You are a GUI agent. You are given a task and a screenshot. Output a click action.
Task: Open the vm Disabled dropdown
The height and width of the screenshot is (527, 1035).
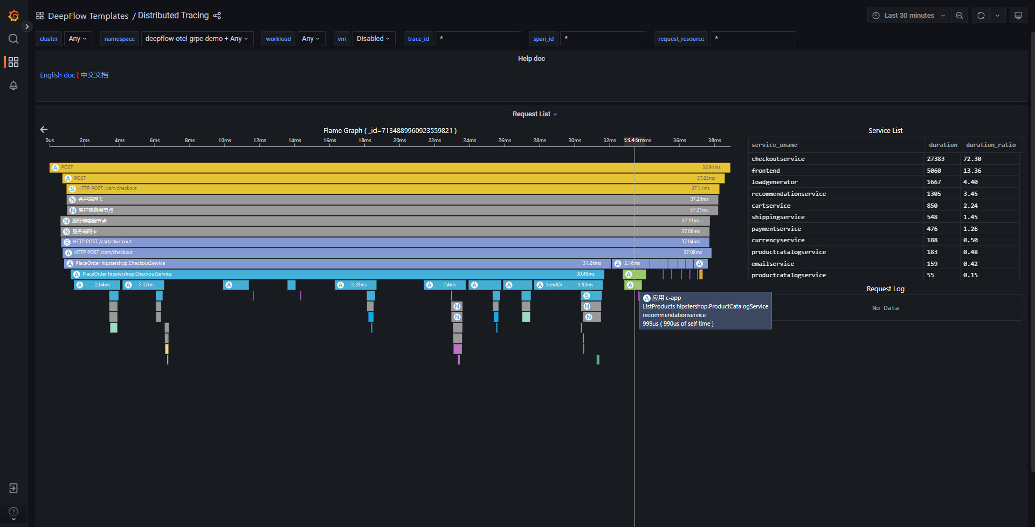[x=373, y=39]
